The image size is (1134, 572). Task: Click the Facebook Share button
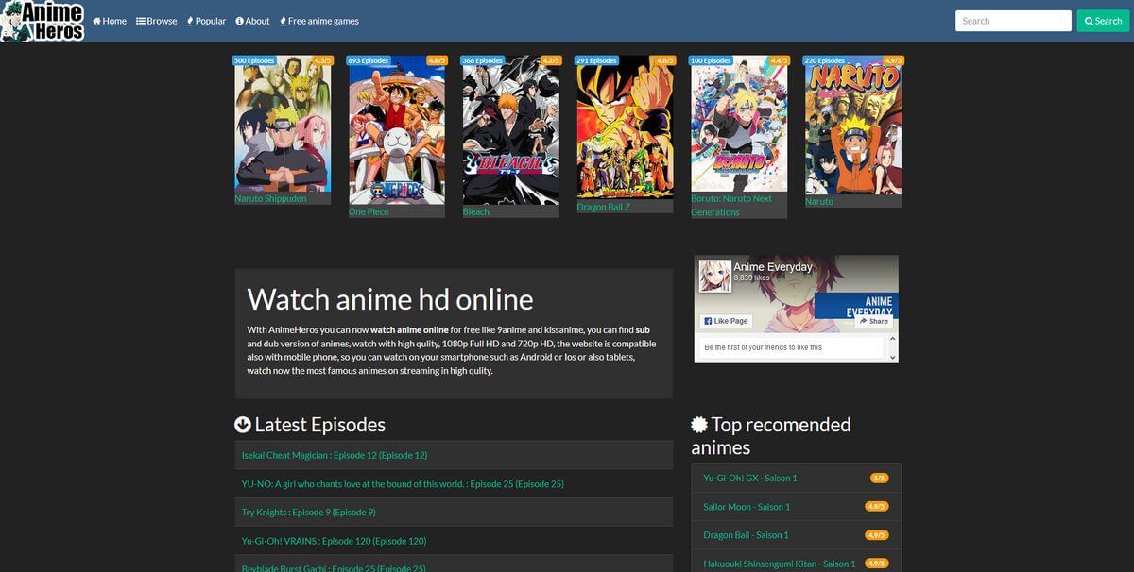(x=873, y=321)
